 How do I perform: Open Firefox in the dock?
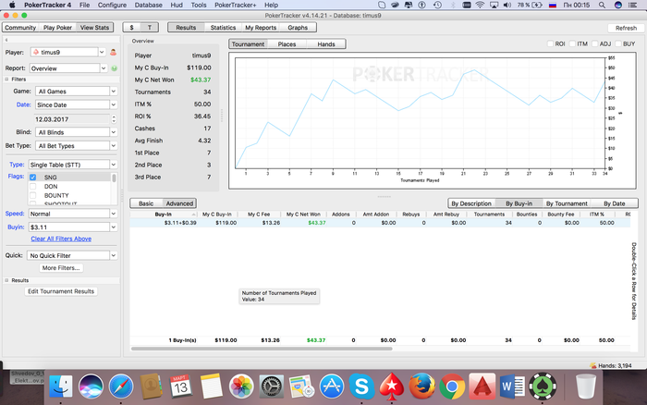[x=422, y=387]
